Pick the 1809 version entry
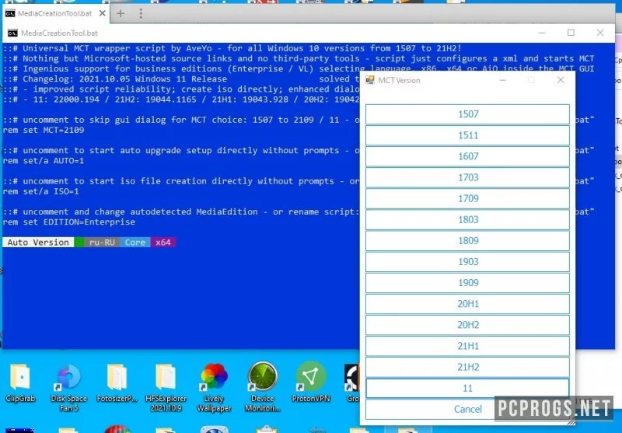 click(x=468, y=240)
